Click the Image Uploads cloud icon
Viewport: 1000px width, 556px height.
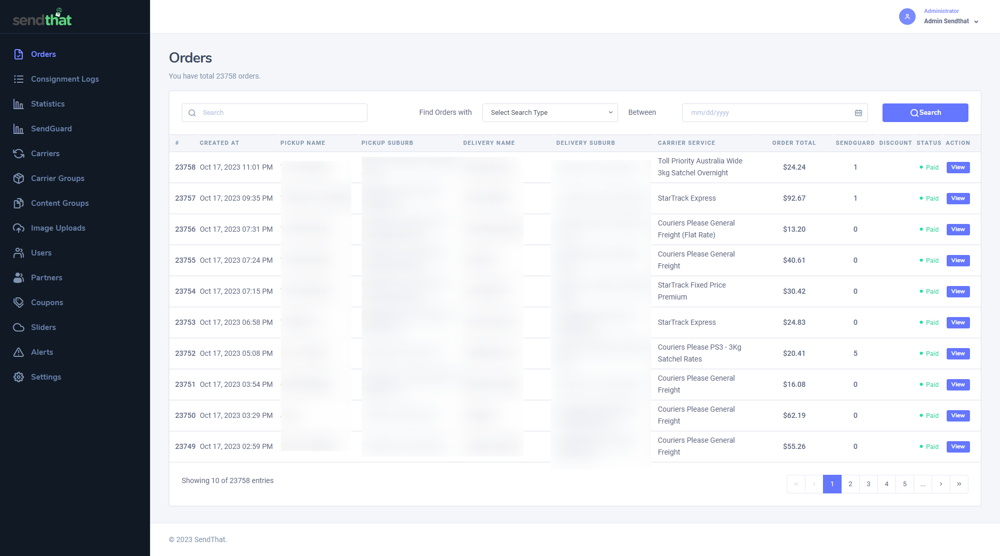tap(19, 228)
